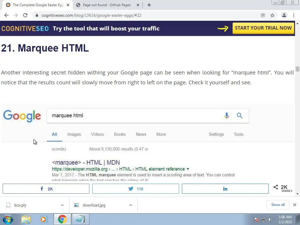
Task: Click scrollbar down arrow
Action: (x=298, y=194)
